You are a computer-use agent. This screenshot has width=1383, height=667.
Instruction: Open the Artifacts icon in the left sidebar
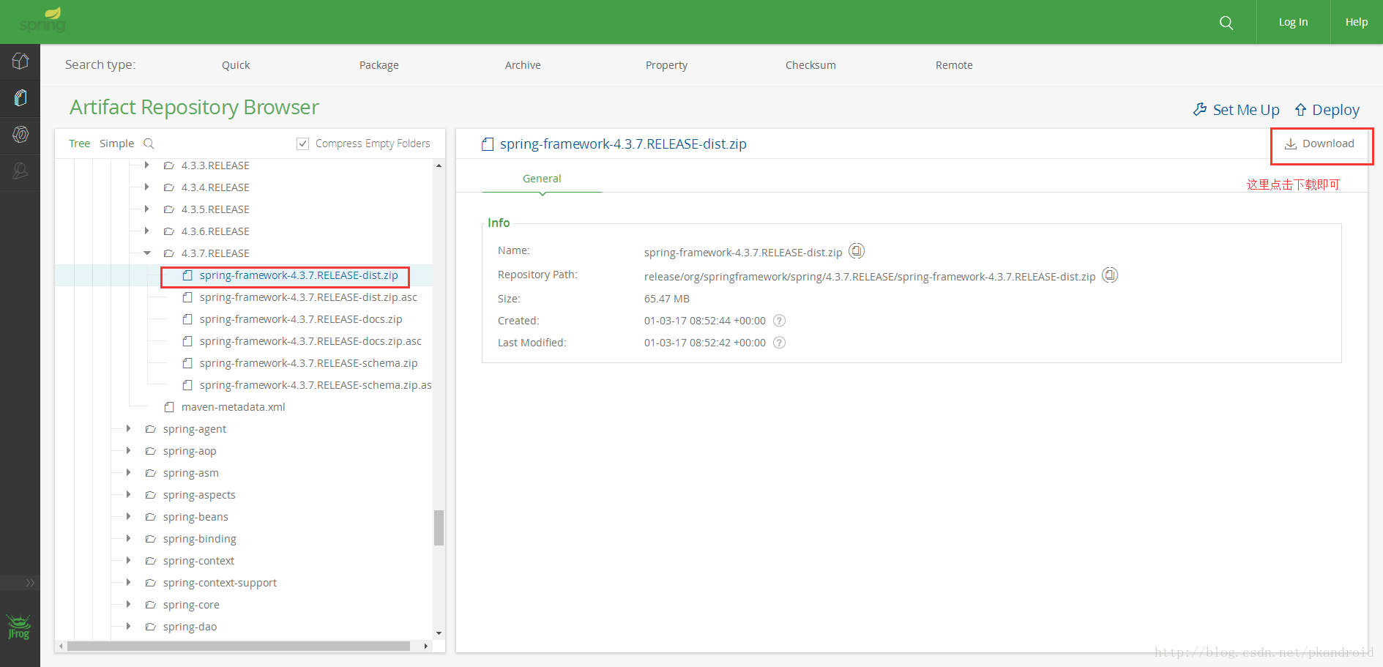[x=20, y=97]
